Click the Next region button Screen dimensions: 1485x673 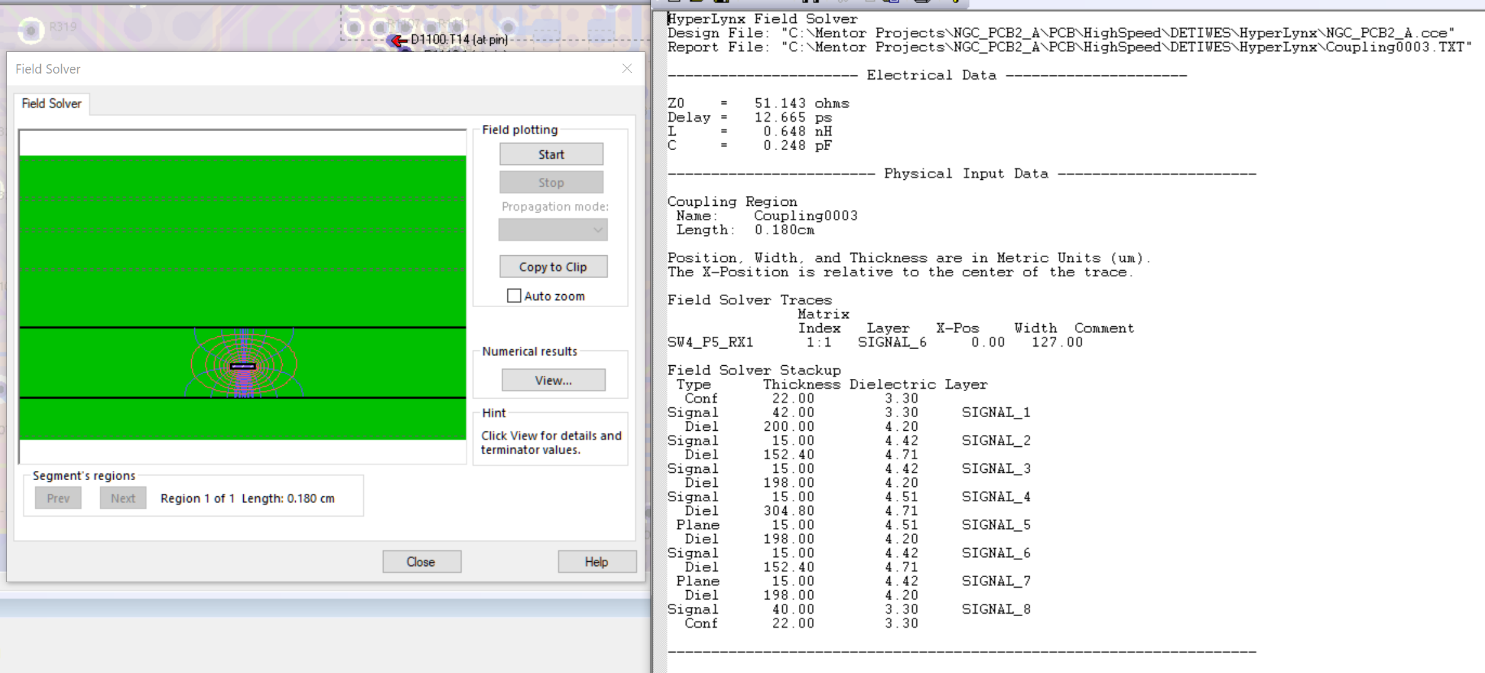click(x=123, y=498)
